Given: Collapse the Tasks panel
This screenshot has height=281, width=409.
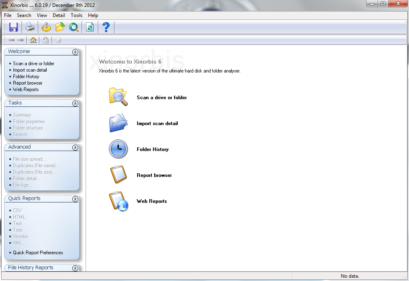Looking at the screenshot, I should coord(75,104).
